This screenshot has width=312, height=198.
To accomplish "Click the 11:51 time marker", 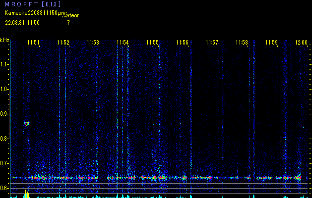I will 33,43.
